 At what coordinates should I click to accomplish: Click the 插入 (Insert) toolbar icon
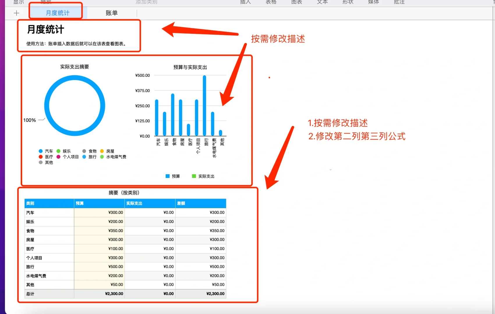click(x=245, y=2)
